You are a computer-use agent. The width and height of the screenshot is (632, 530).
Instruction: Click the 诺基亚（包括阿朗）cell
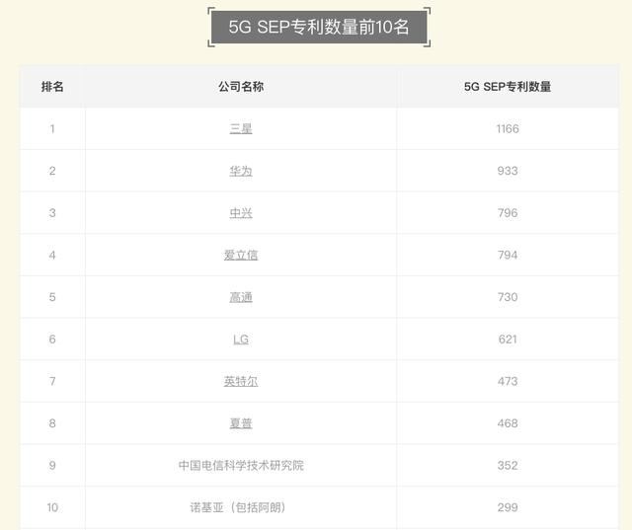tap(241, 507)
